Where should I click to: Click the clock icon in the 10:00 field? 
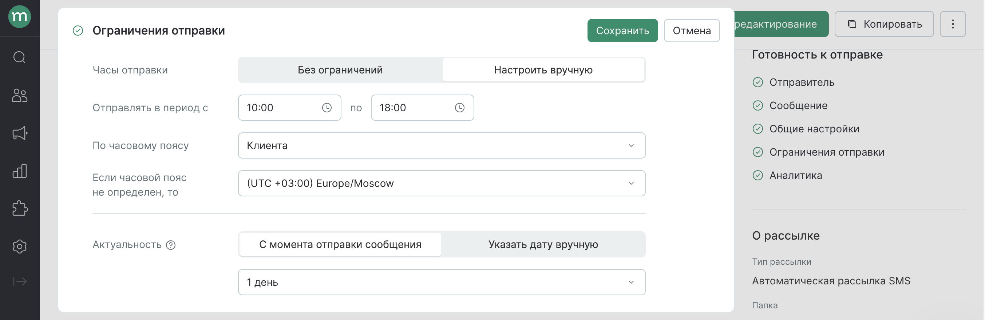pyautogui.click(x=327, y=108)
